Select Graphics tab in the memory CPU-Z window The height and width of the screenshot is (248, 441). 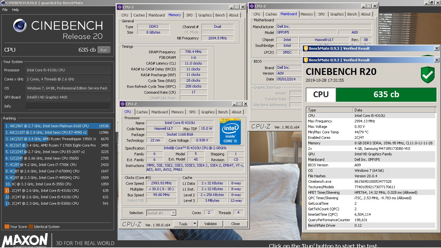(205, 15)
